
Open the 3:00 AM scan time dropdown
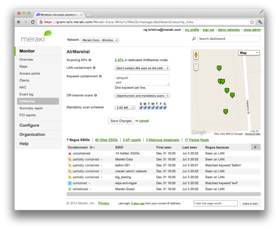pyautogui.click(x=125, y=108)
